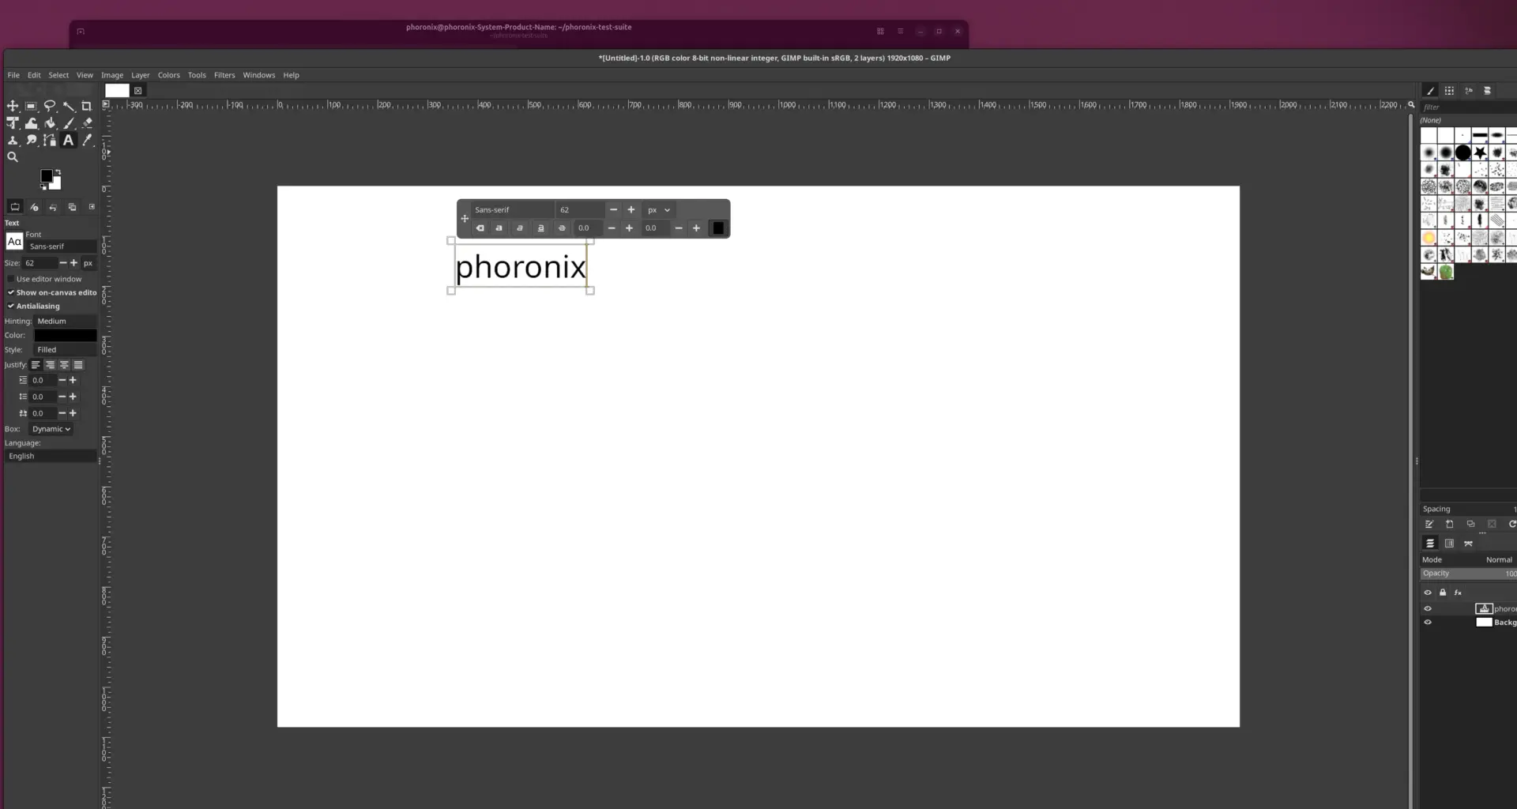The image size is (1517, 809).
Task: Increase font size in Tool Options
Action: click(x=74, y=263)
